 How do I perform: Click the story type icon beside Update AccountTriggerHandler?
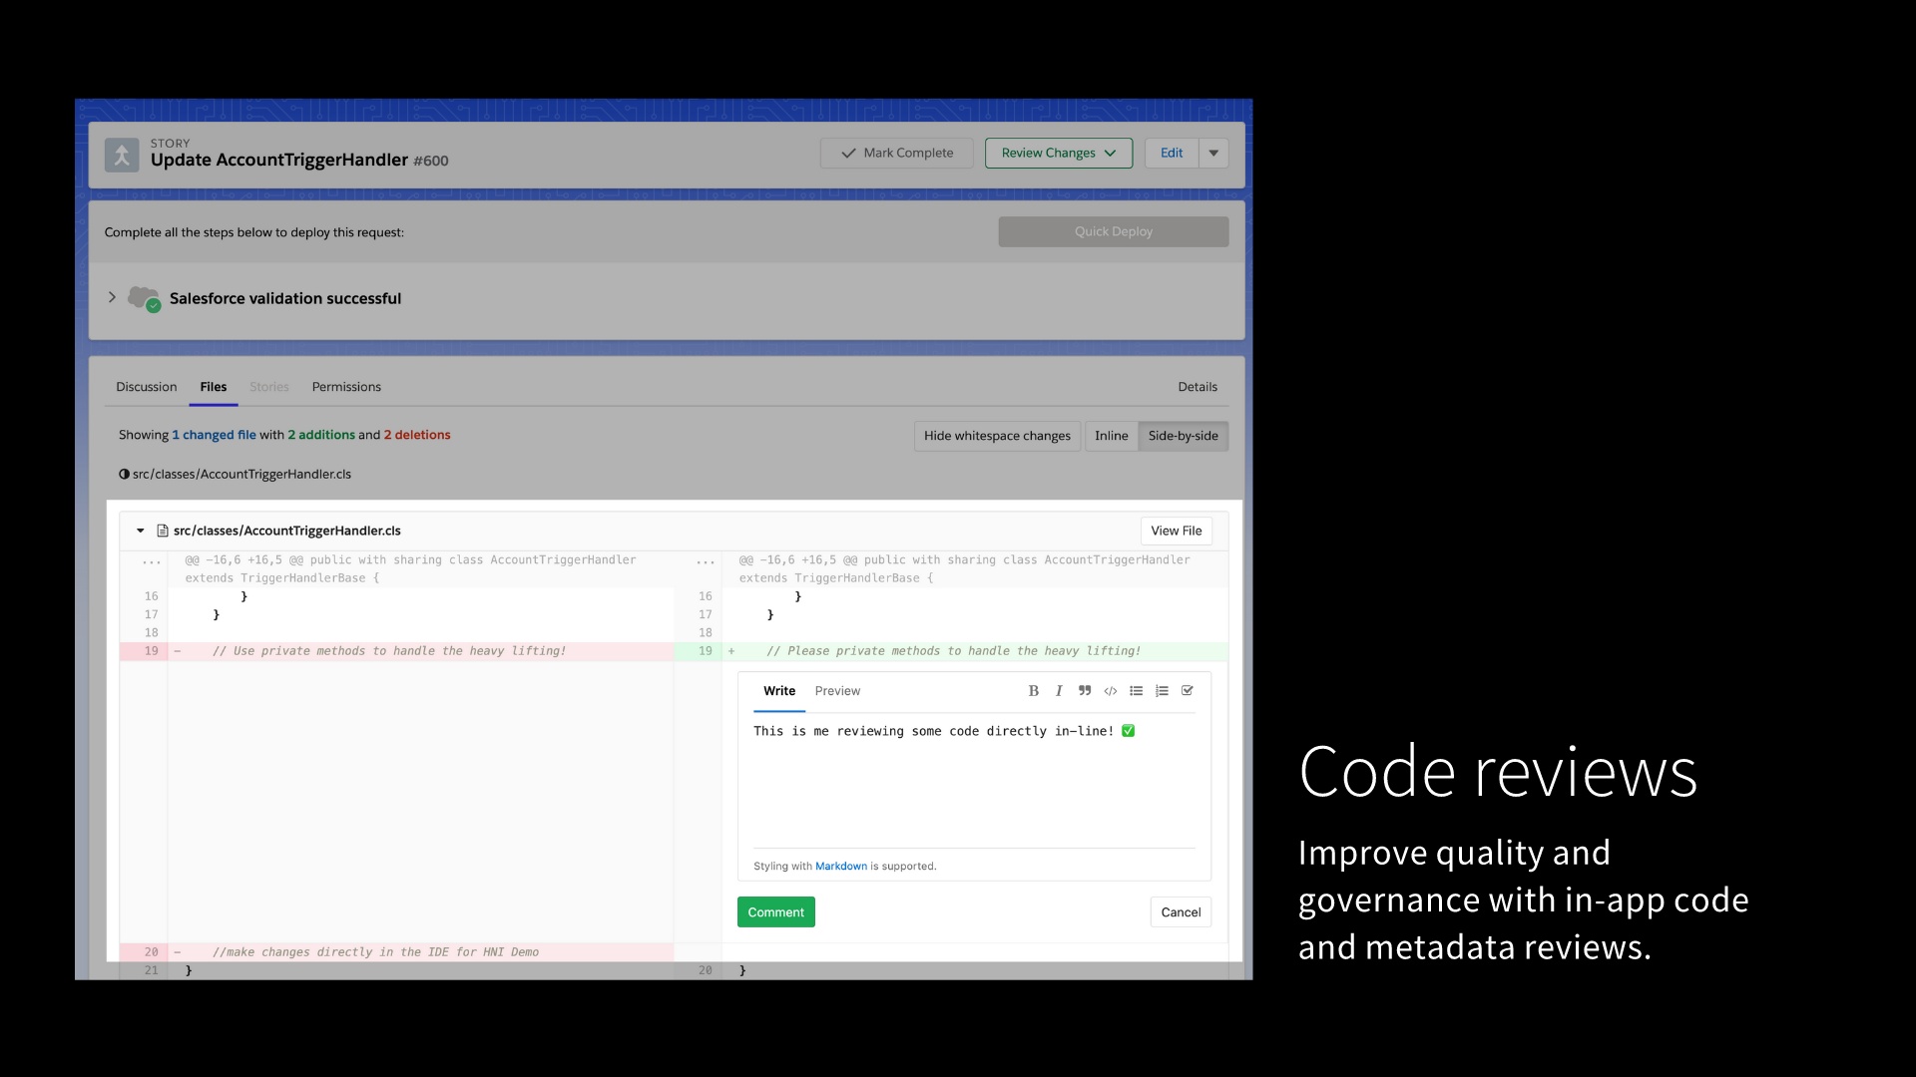[121, 155]
